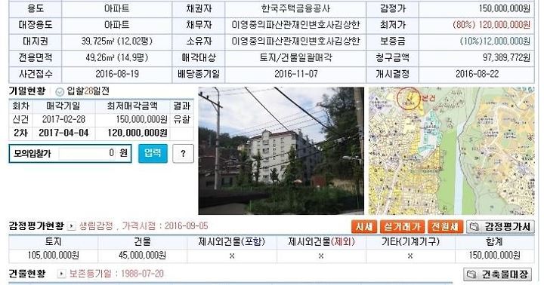544x285 pixels.
Task: Click the 매각기일 column header
Action: (x=63, y=106)
